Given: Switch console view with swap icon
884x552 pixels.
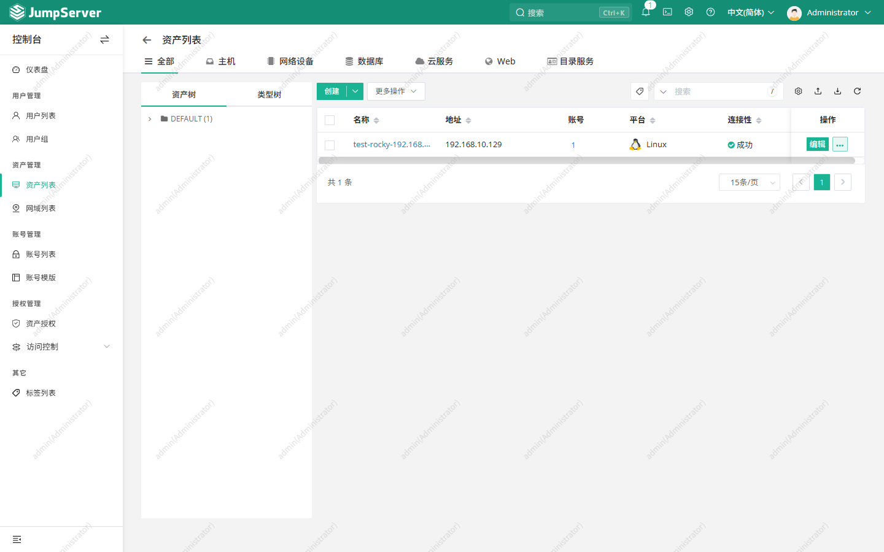Looking at the screenshot, I should (x=104, y=39).
